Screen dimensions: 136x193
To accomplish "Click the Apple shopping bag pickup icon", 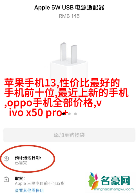I will pos(6,179).
